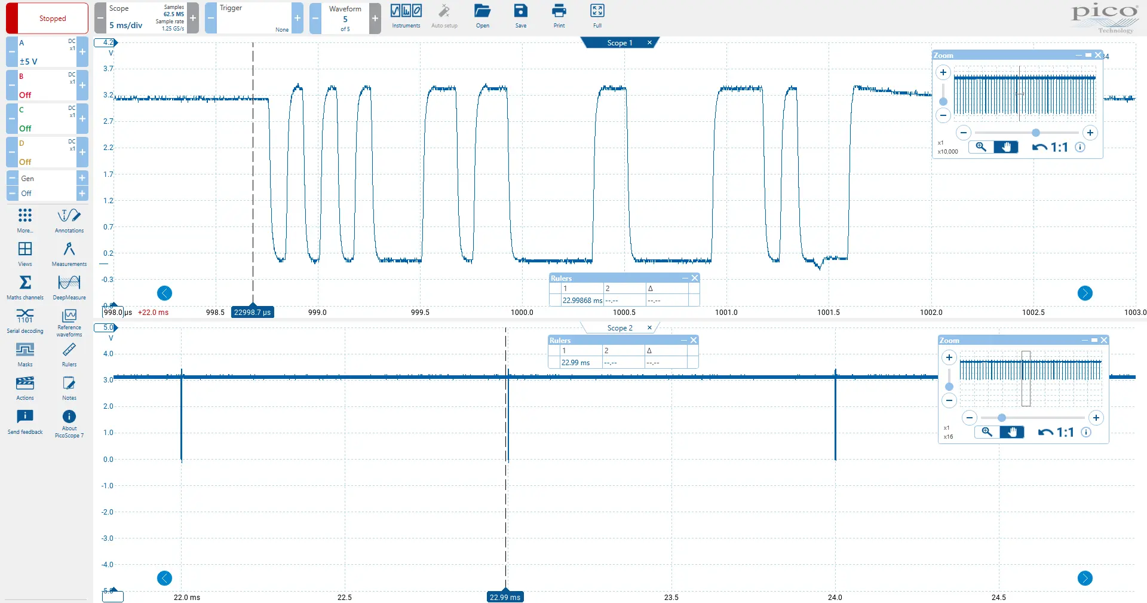Switch to the Scope 1 tab
1147x603 pixels.
[x=619, y=43]
